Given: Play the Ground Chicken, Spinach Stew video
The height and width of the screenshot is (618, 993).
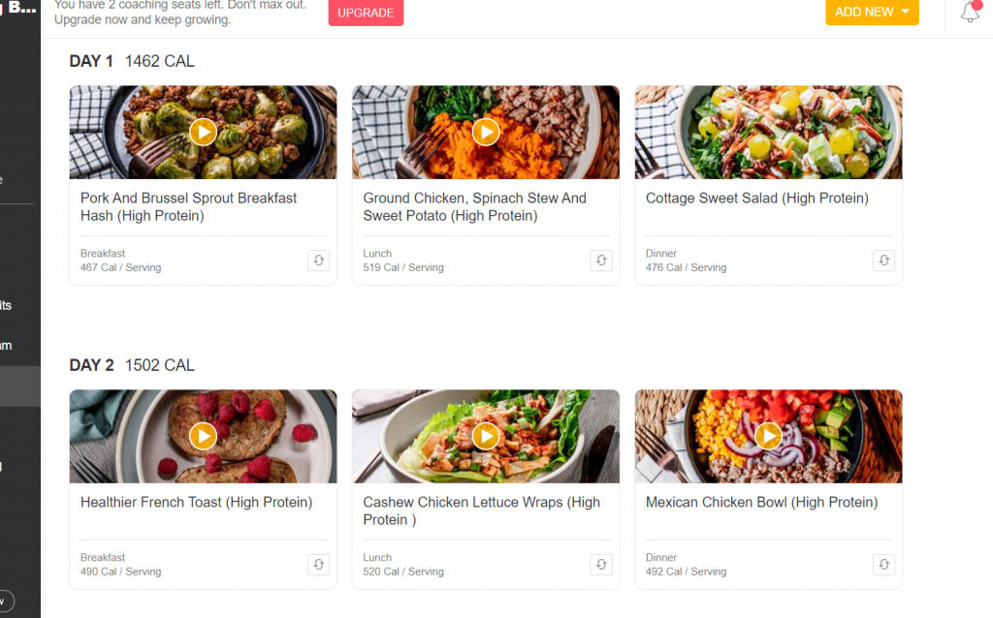Looking at the screenshot, I should pyautogui.click(x=486, y=132).
